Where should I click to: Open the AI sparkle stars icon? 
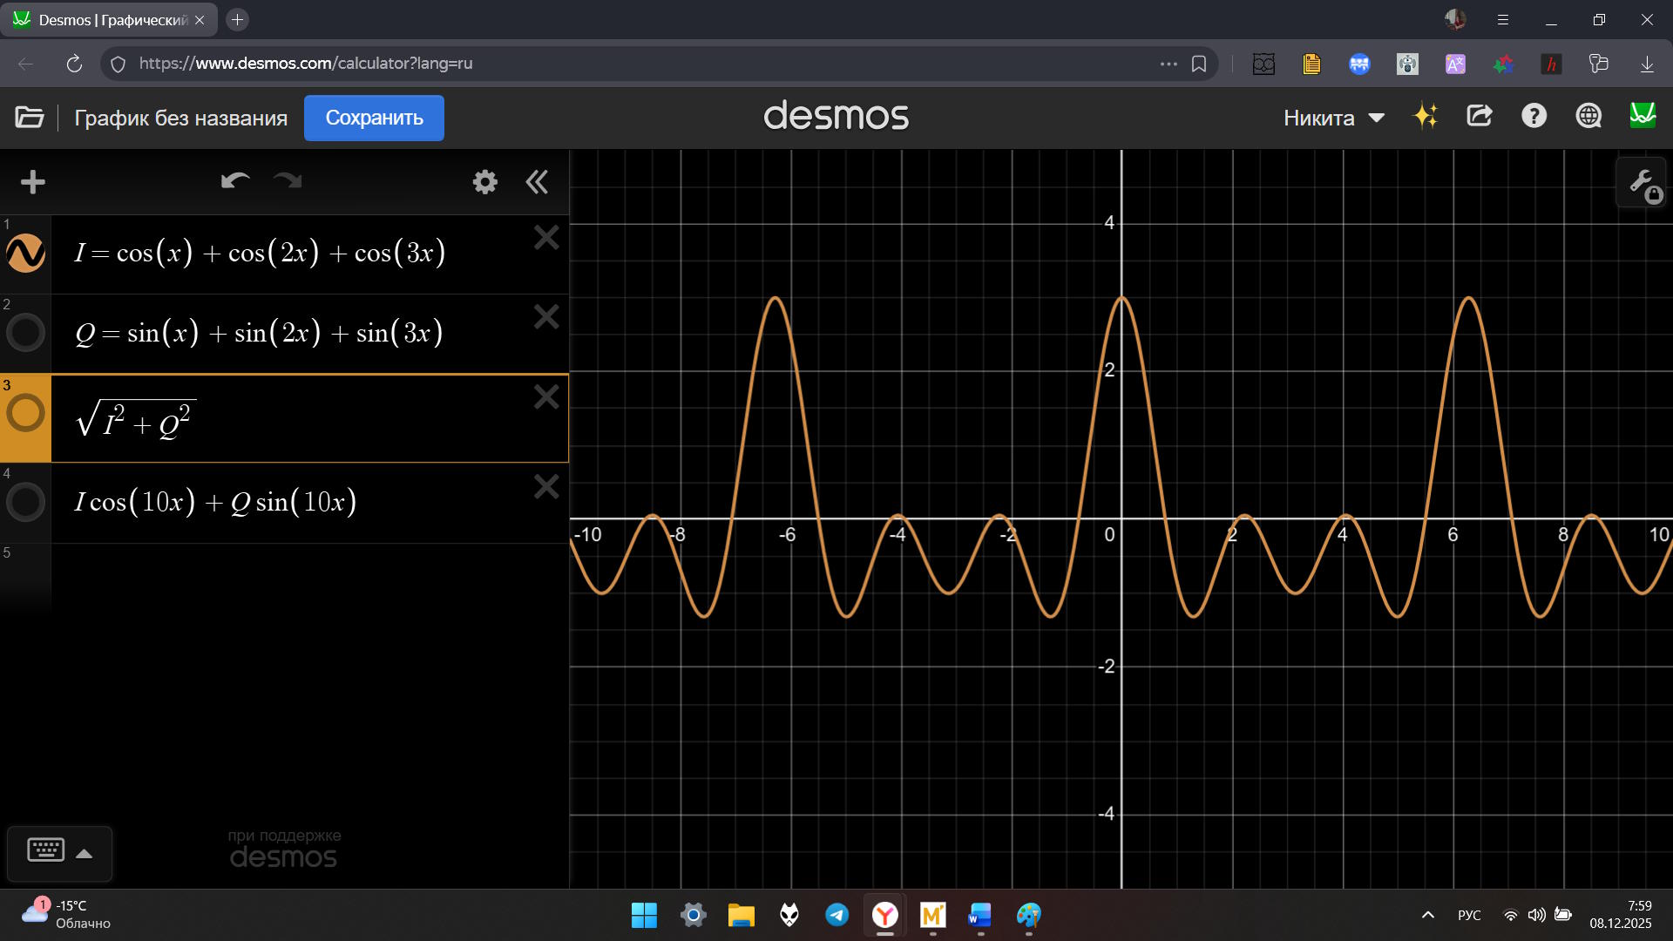coord(1426,116)
